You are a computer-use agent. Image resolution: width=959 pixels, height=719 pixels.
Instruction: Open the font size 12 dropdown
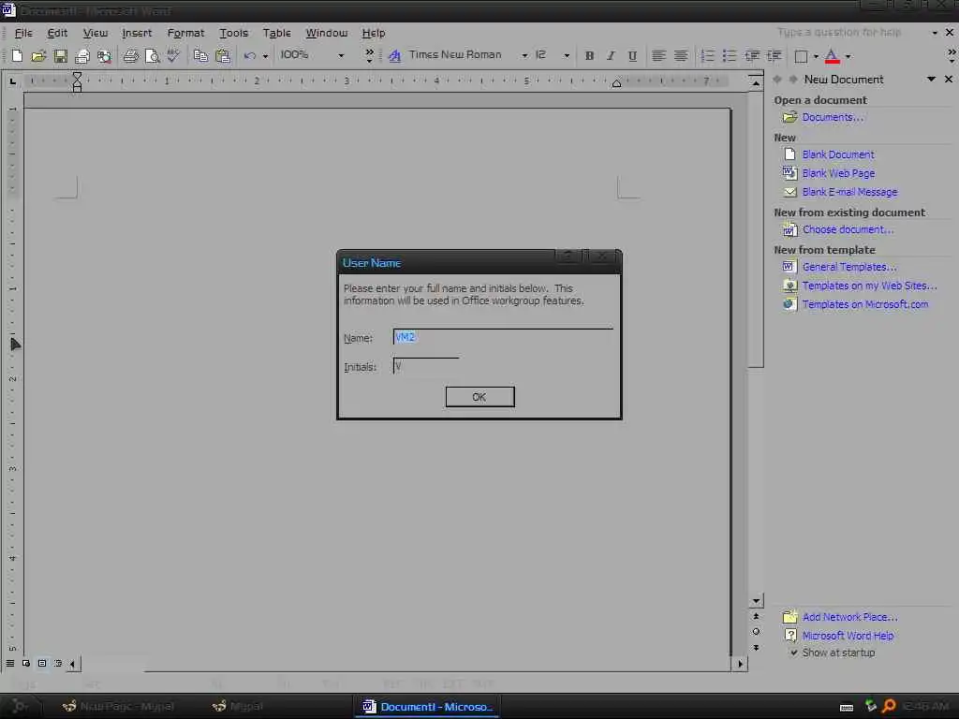point(567,55)
